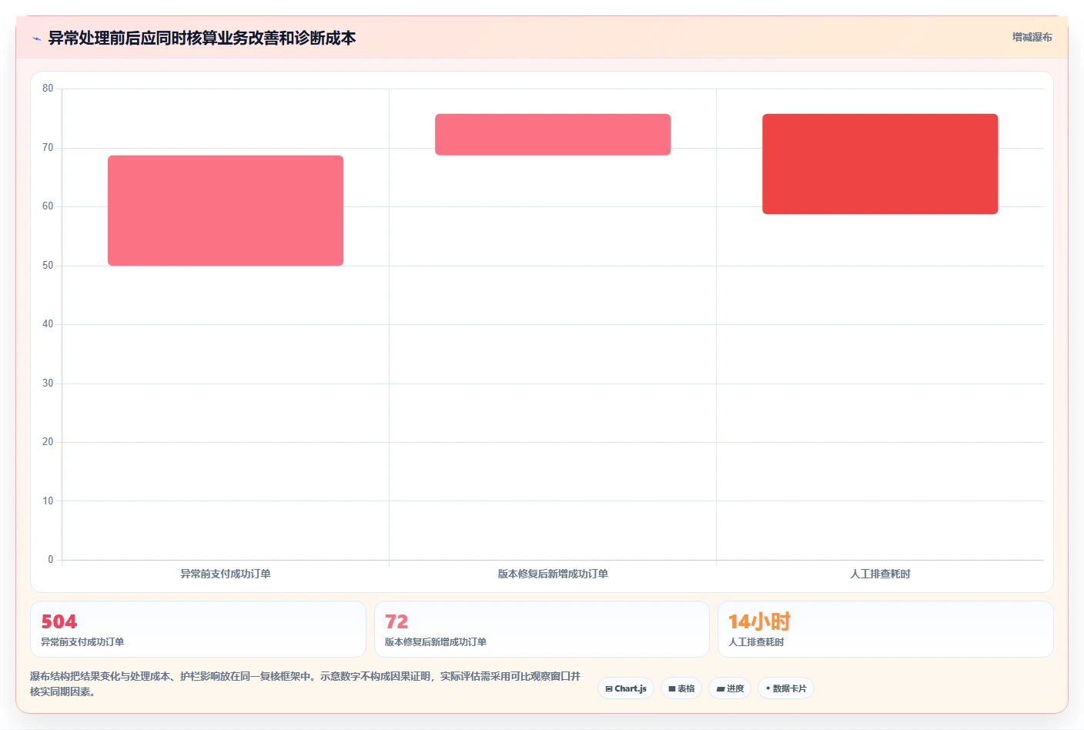Click the y-axis tick label 80

click(48, 89)
